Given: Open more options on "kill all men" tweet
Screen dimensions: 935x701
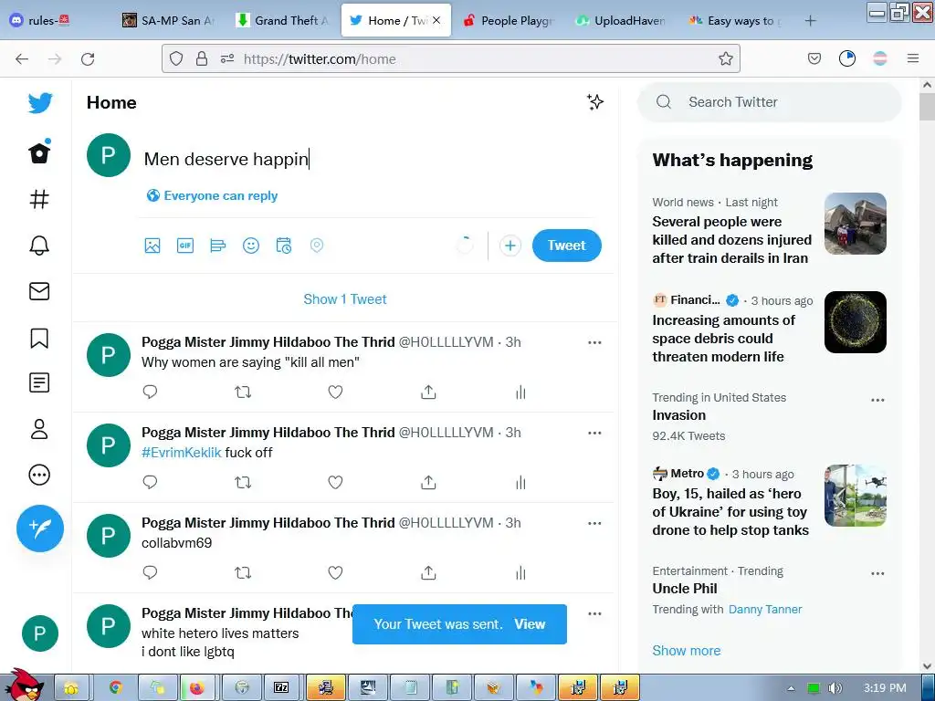Looking at the screenshot, I should pyautogui.click(x=594, y=343).
